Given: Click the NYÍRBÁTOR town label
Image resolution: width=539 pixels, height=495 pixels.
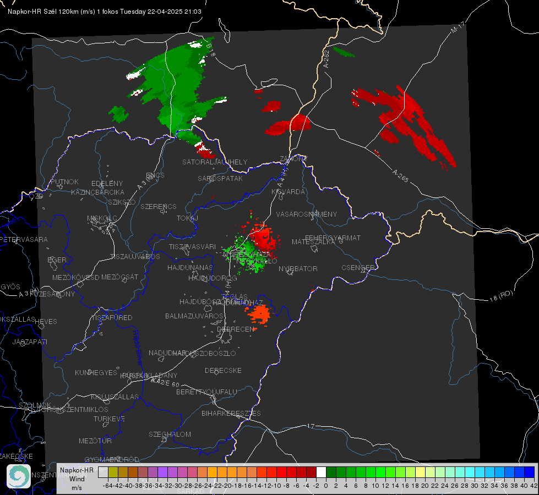Looking at the screenshot, I should tap(298, 268).
